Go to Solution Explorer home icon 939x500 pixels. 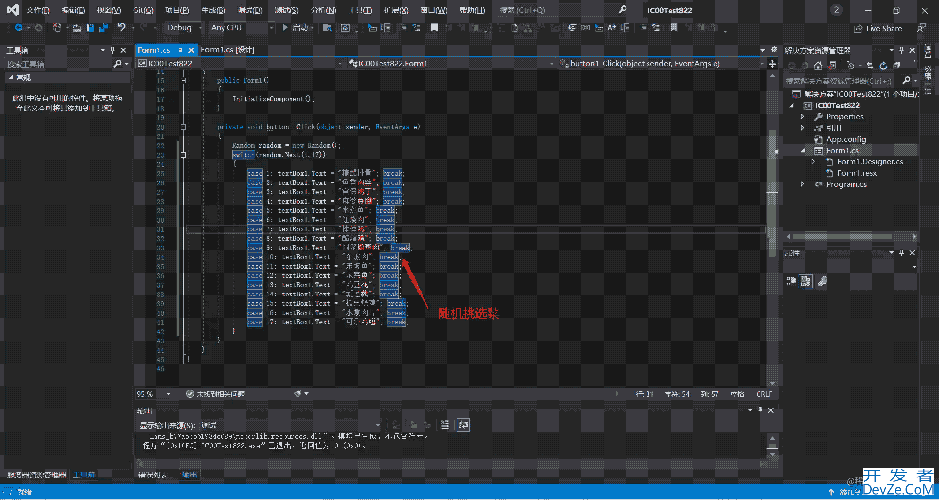[818, 66]
